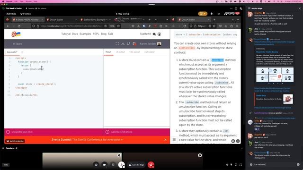Select the Store REPL browser tab
Viewport: 303px width, 170px height.
[x=27, y=20]
